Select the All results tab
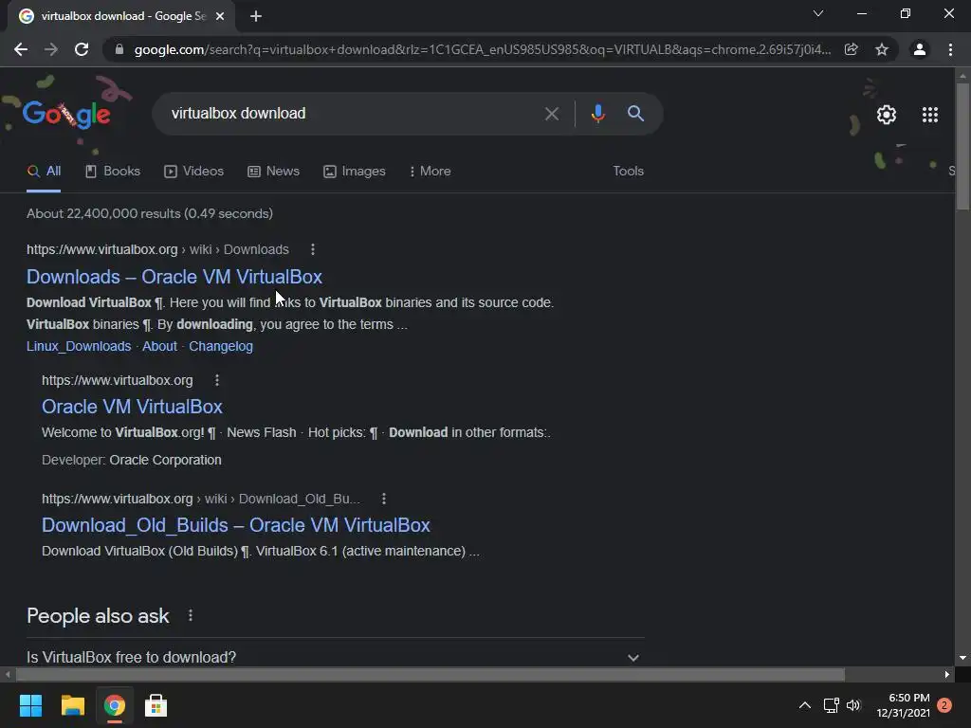The height and width of the screenshot is (728, 971). tap(44, 172)
